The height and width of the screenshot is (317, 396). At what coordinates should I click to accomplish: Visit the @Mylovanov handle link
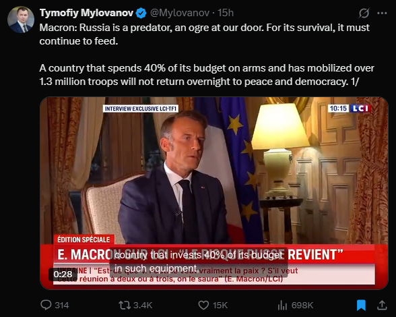(x=180, y=13)
